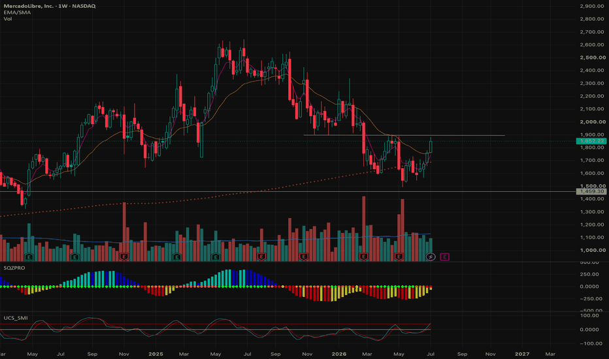
Task: Click the SQZPRO indicator label
Action: (x=14, y=268)
